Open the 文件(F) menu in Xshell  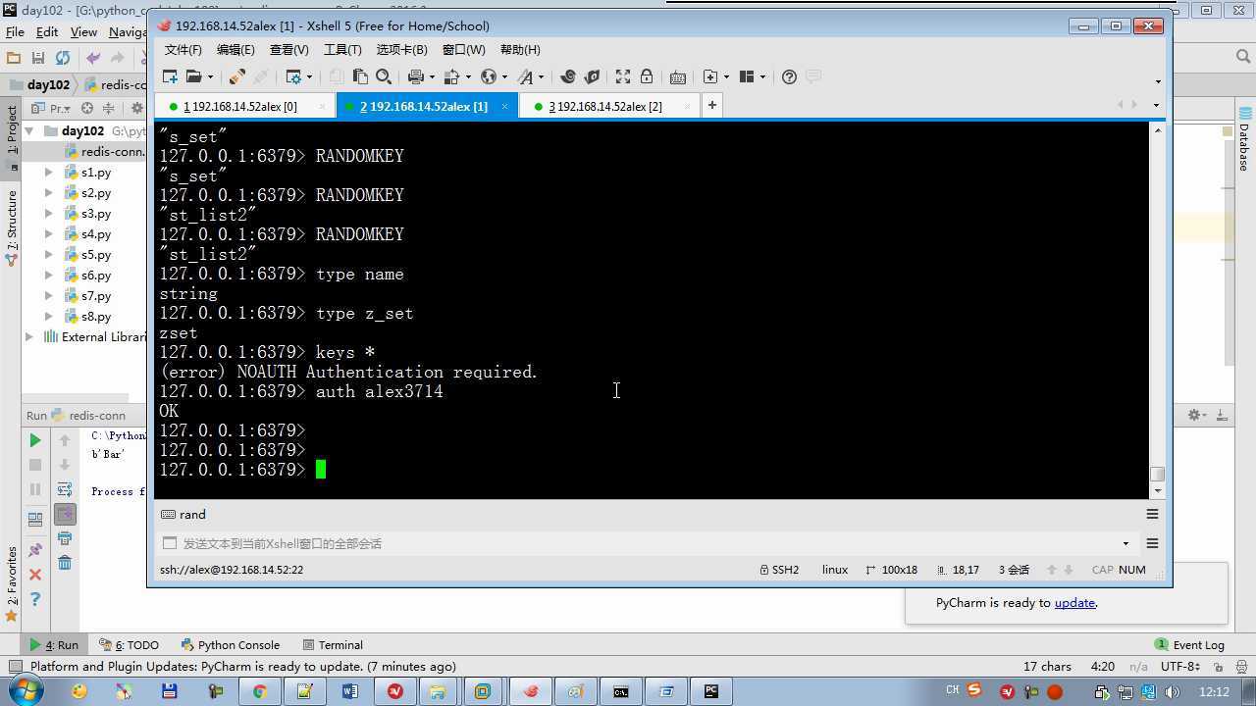(x=183, y=49)
